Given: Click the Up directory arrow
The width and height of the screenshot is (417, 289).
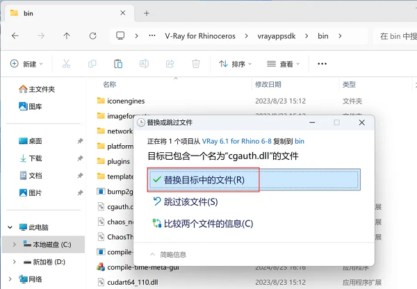Looking at the screenshot, I should (66, 35).
